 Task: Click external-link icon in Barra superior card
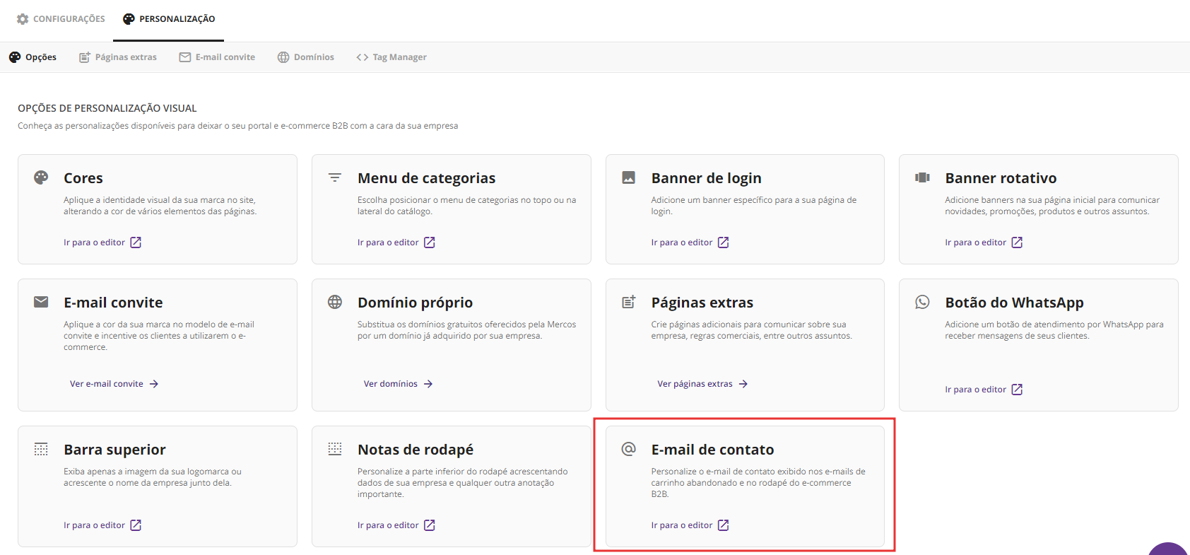point(136,525)
